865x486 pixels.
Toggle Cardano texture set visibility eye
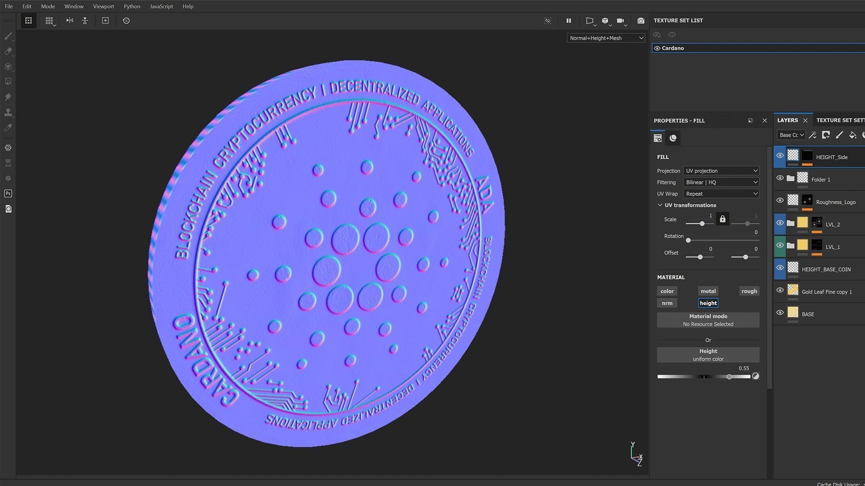pos(657,48)
